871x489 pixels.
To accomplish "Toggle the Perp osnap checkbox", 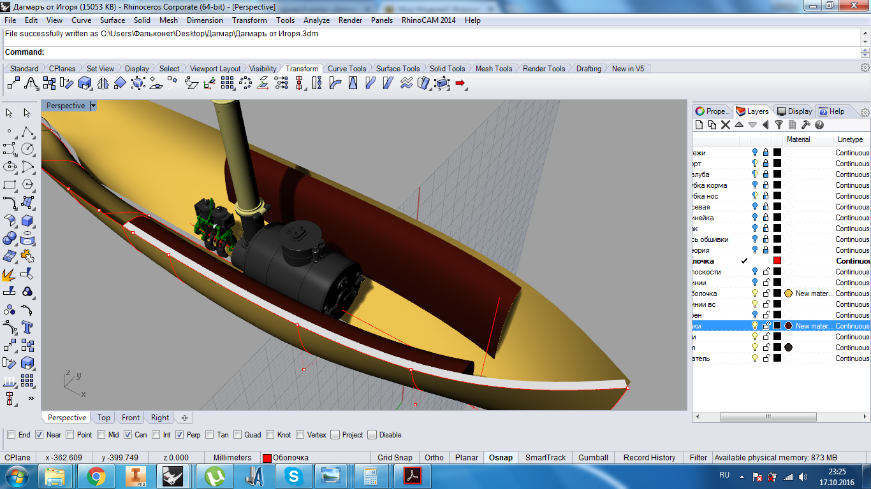I will coord(180,435).
